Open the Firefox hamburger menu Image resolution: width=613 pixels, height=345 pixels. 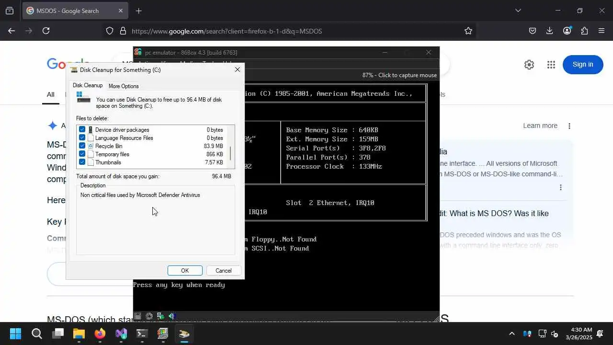602,31
